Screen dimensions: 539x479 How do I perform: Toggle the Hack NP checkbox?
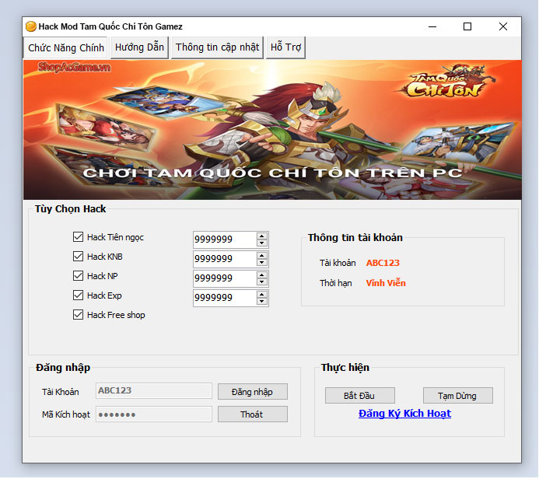(78, 275)
